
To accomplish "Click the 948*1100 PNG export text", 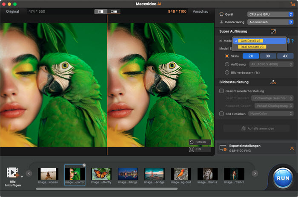I will coord(240,151).
